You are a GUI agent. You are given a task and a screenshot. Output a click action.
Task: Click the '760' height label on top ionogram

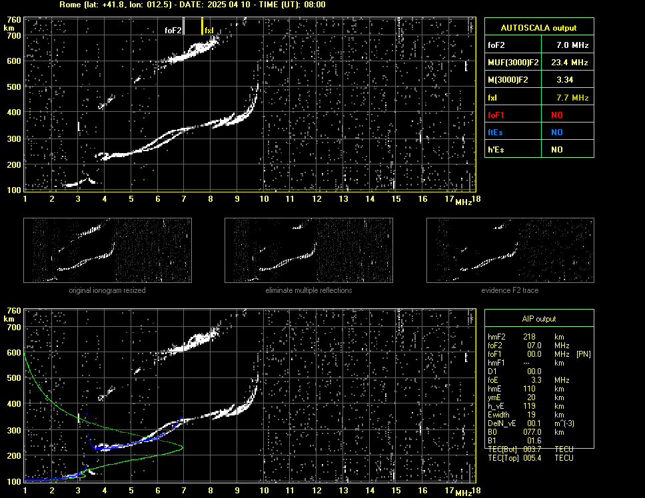pyautogui.click(x=14, y=20)
